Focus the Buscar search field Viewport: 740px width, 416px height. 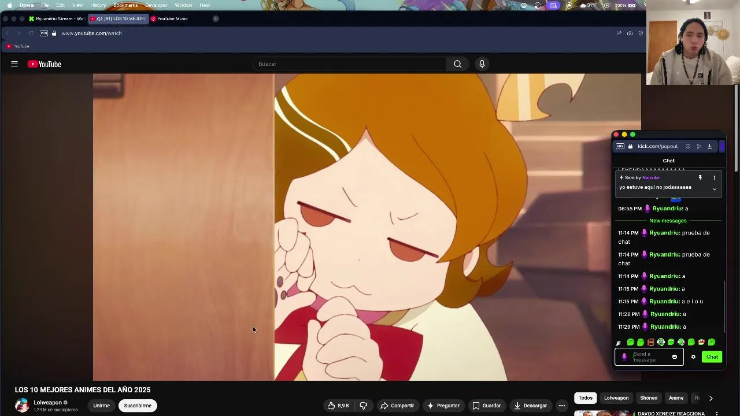(x=350, y=64)
